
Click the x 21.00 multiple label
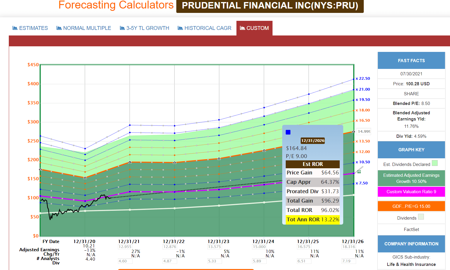point(363,89)
